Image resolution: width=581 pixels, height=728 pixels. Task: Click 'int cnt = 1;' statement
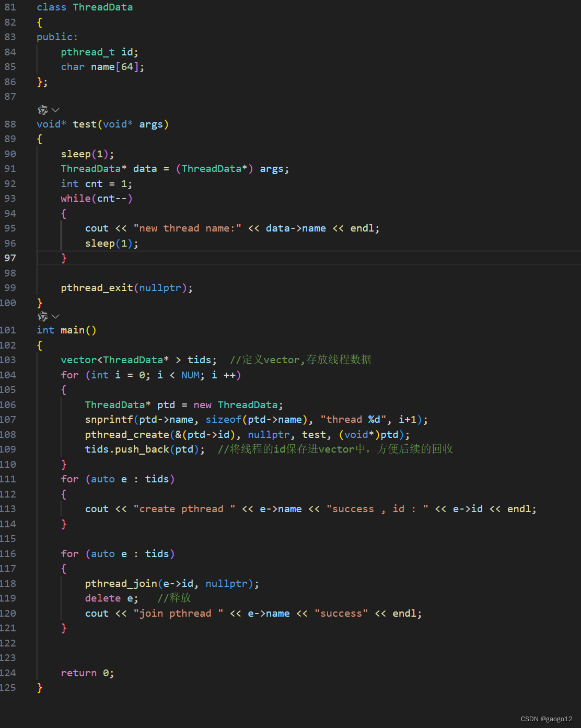pyautogui.click(x=97, y=184)
